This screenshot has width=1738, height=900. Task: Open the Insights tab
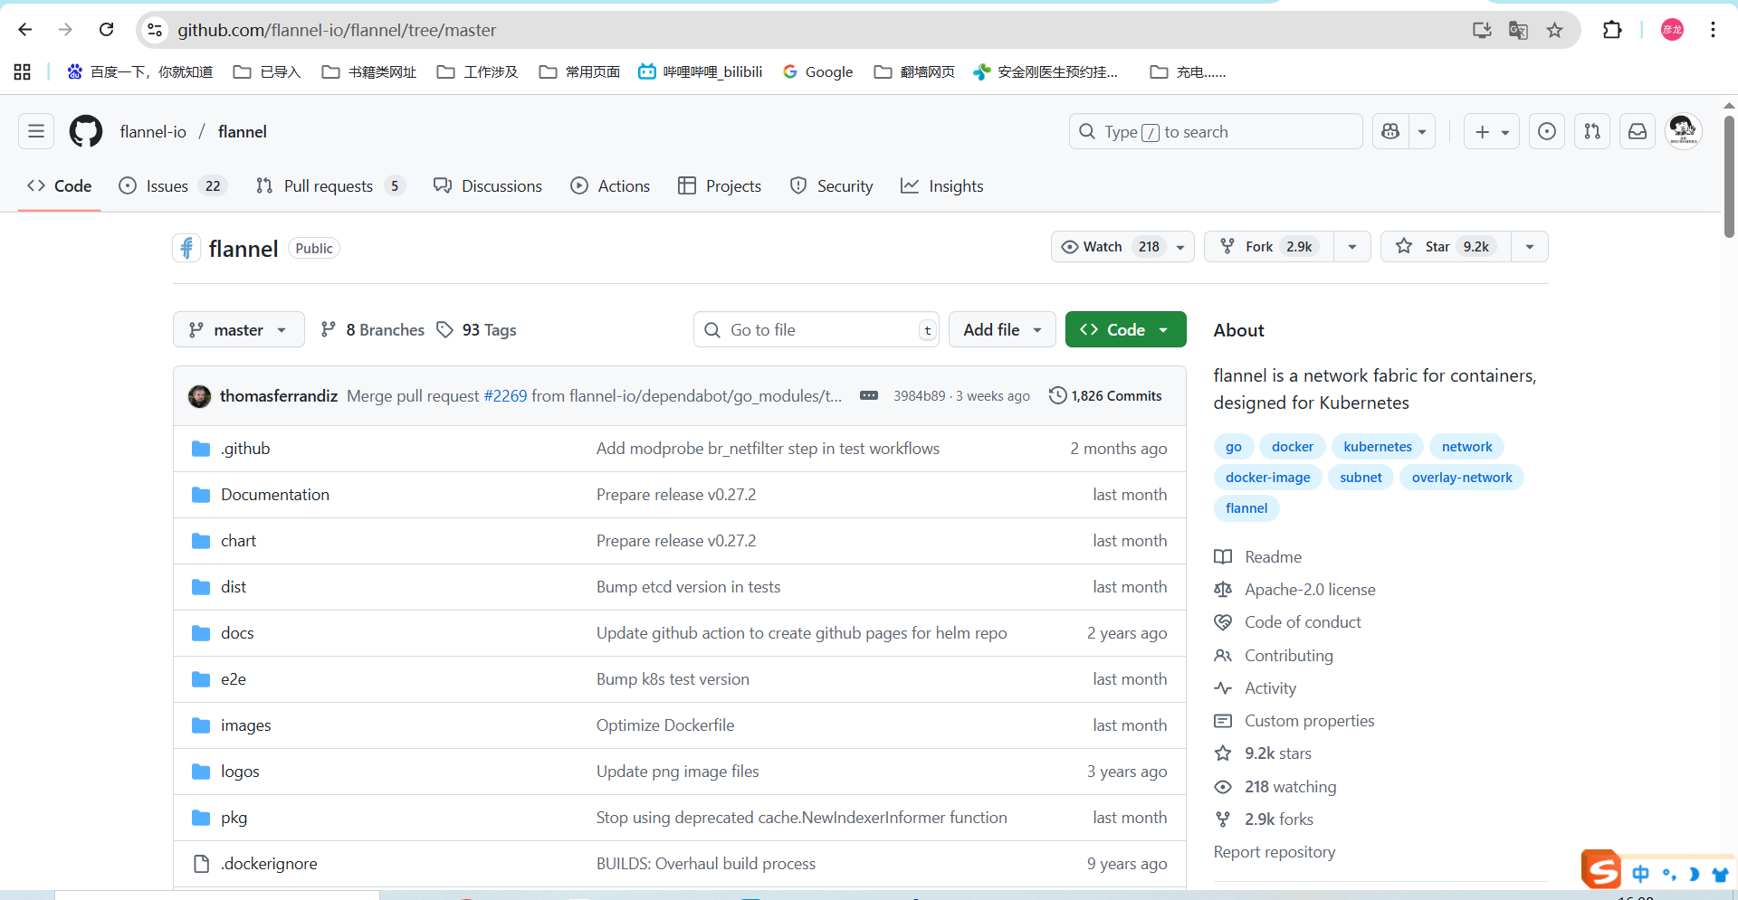pos(942,186)
